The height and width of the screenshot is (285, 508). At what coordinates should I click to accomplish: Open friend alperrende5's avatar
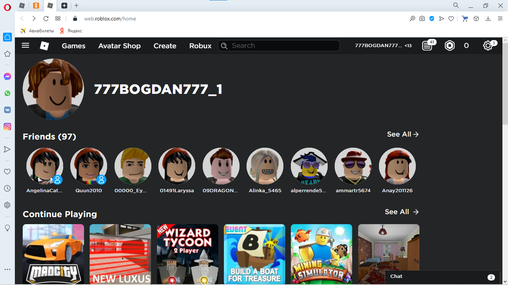309,166
